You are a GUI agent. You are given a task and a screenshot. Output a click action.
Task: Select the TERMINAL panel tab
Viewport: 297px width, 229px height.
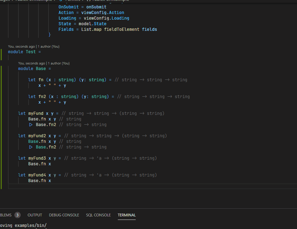coord(126,215)
